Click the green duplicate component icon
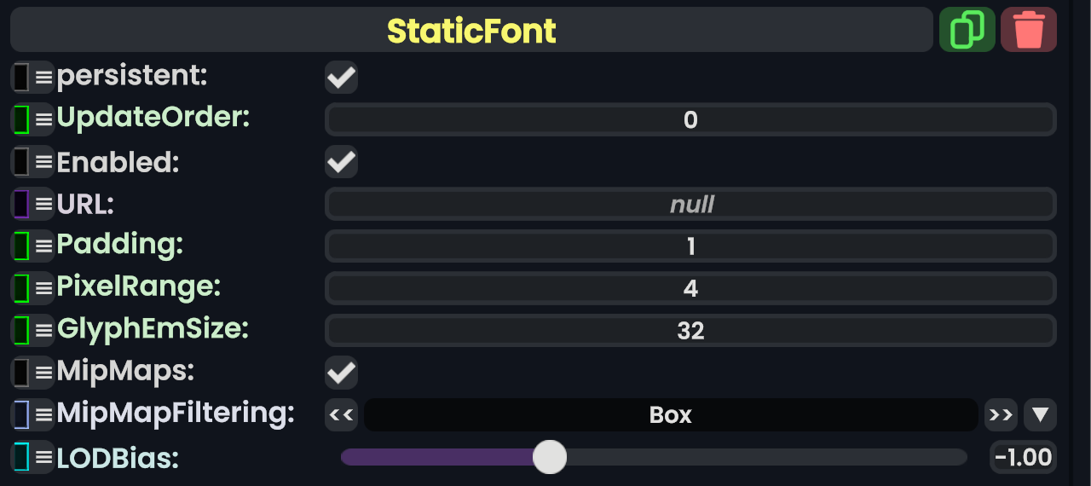The height and width of the screenshot is (486, 1091). (x=967, y=30)
